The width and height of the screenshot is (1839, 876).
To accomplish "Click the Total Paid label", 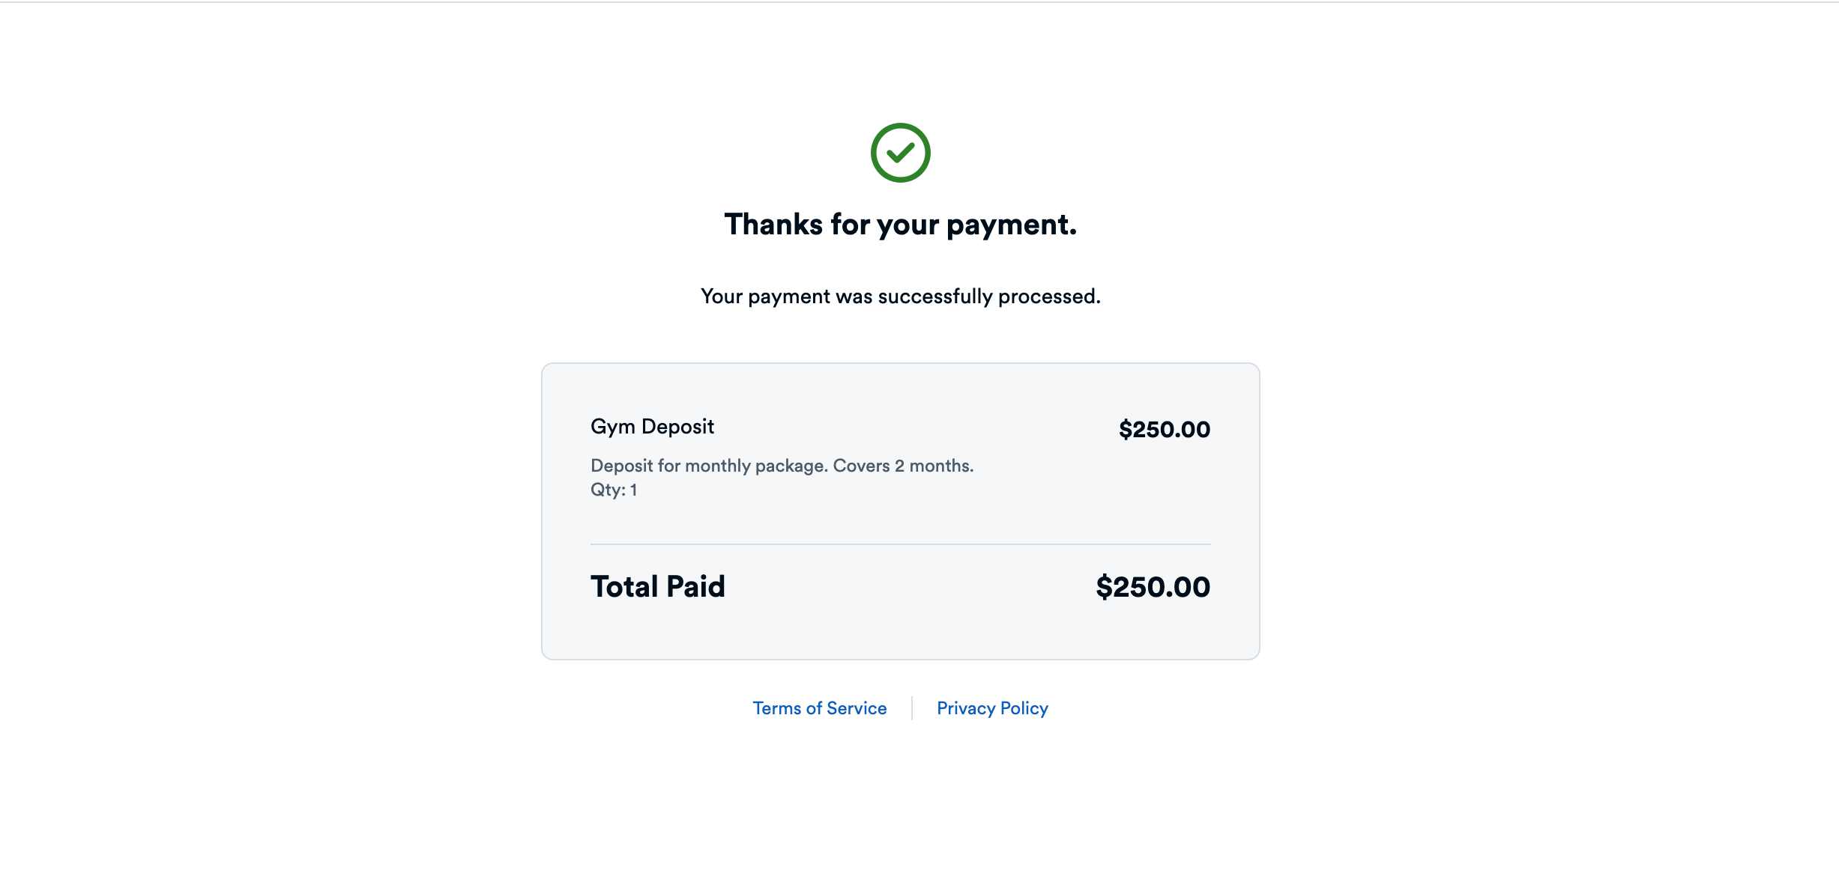I will [657, 587].
